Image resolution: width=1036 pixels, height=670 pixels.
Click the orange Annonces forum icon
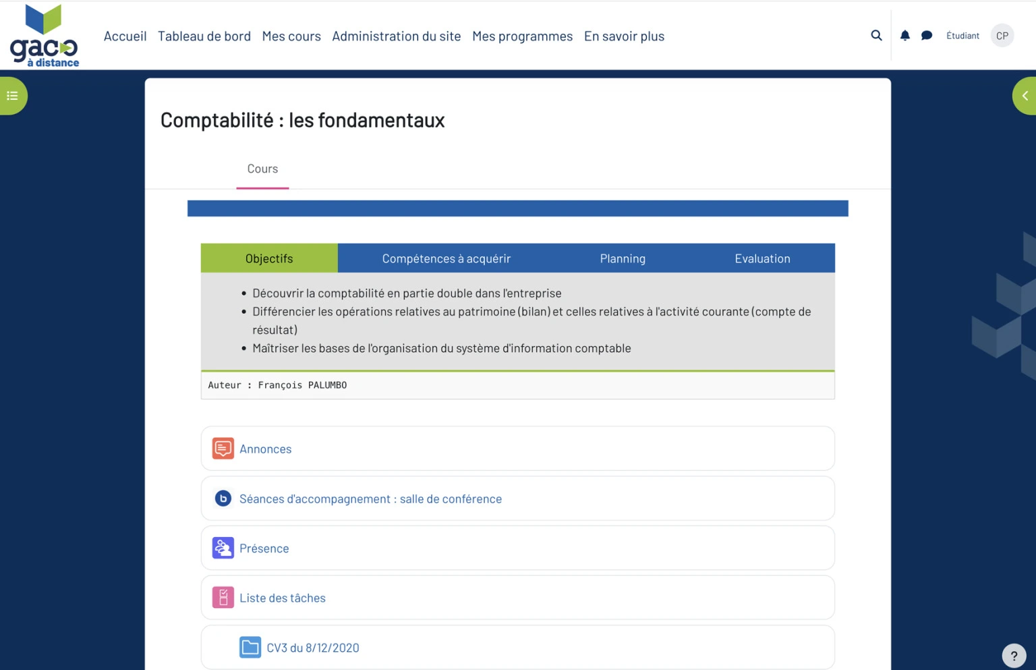point(223,448)
